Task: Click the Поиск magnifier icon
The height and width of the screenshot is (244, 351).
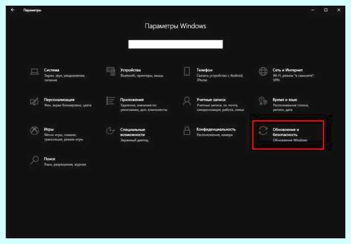Action: tap(35, 160)
